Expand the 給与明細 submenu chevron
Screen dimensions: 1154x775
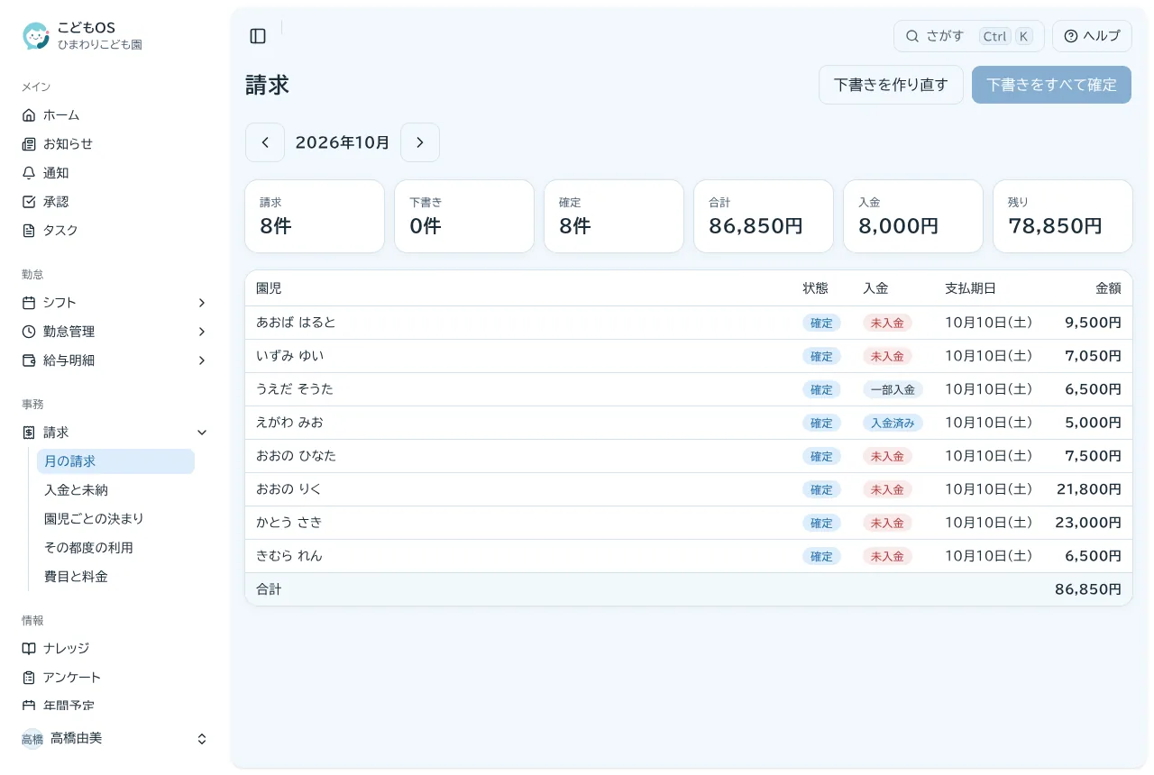(202, 360)
